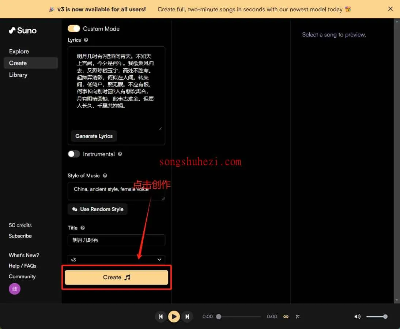Viewport: 400px width, 329px height.
Task: Click the Generate Lyrics button
Action: click(94, 136)
